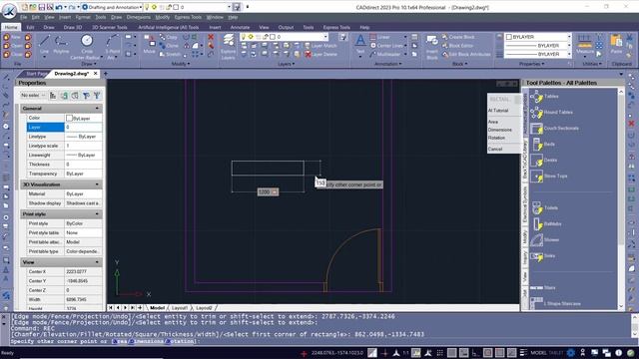The width and height of the screenshot is (639, 359).
Task: Open the BYLAYER color dropdown in Properties
Action: [x=569, y=37]
